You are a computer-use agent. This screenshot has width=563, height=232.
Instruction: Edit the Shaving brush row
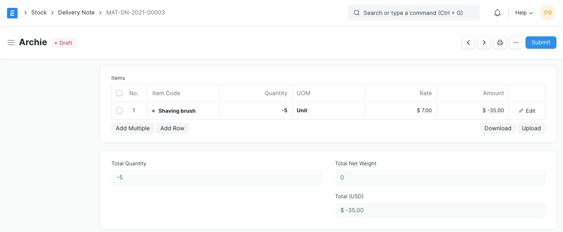(527, 111)
